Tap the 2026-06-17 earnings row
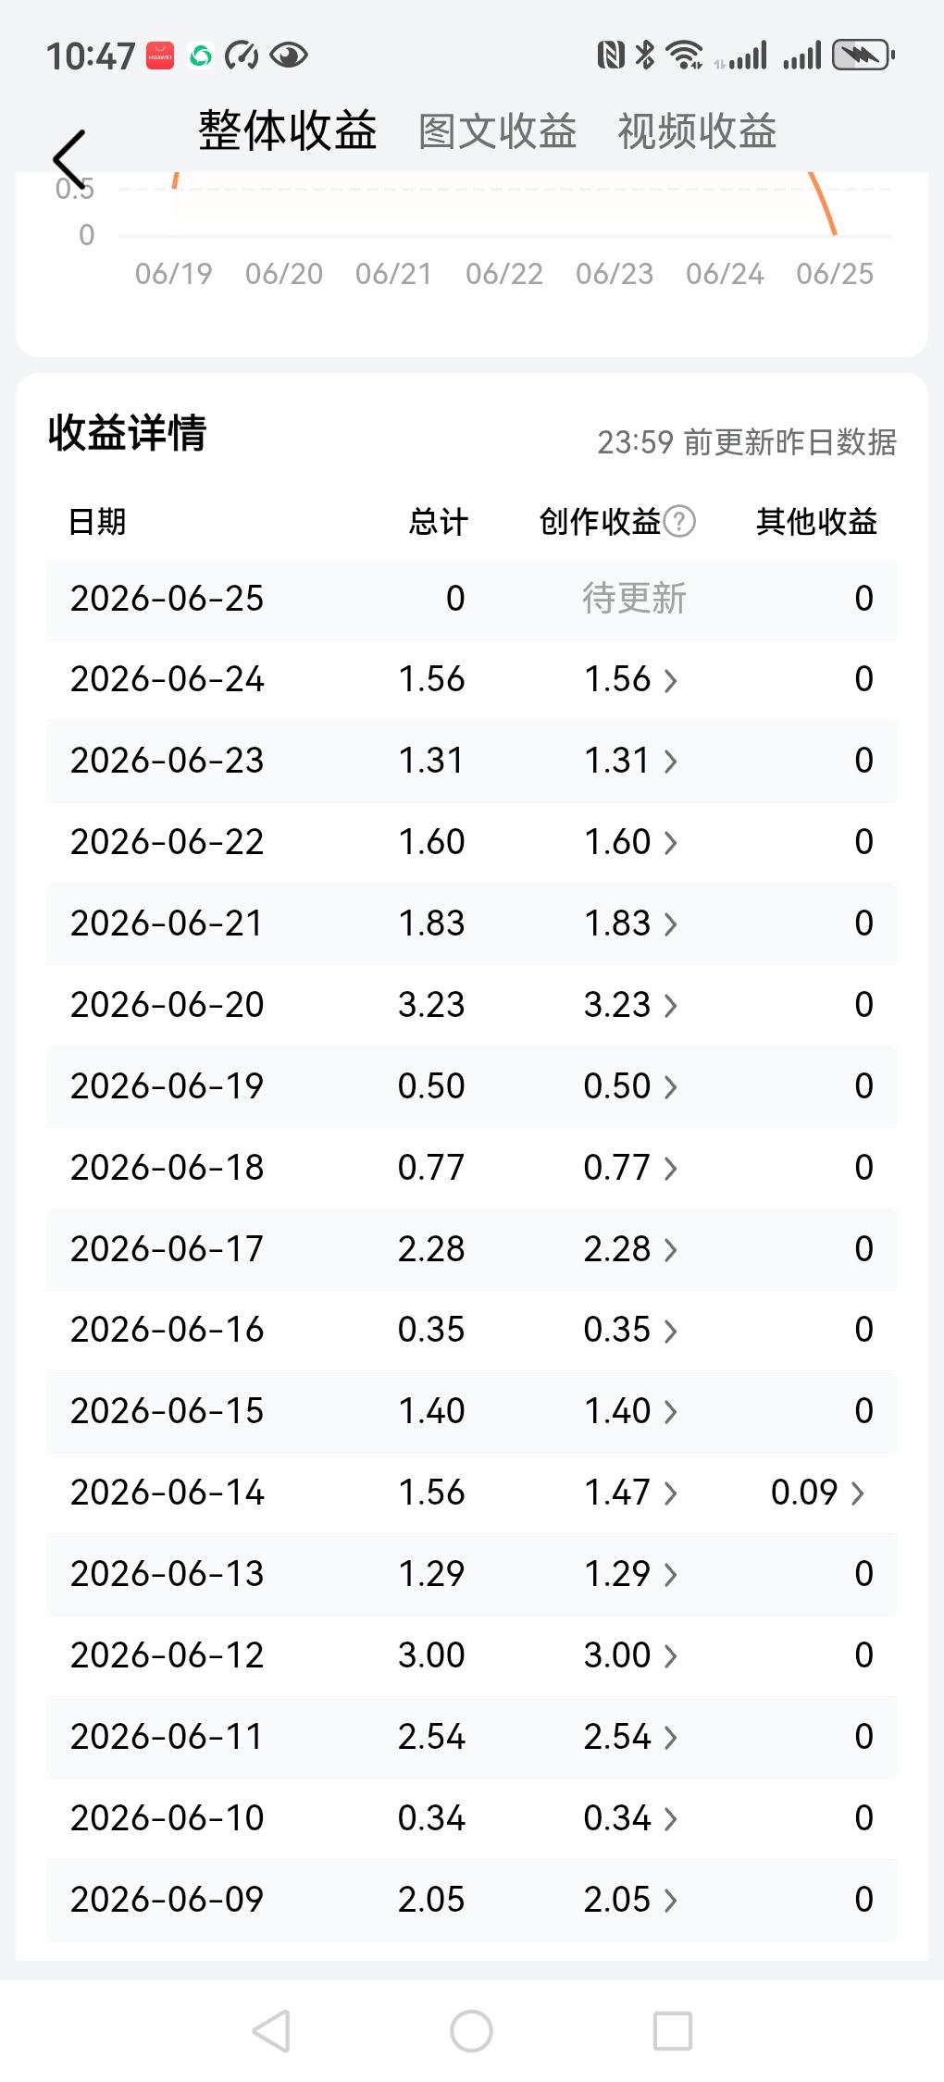944x2082 pixels. coord(472,1249)
